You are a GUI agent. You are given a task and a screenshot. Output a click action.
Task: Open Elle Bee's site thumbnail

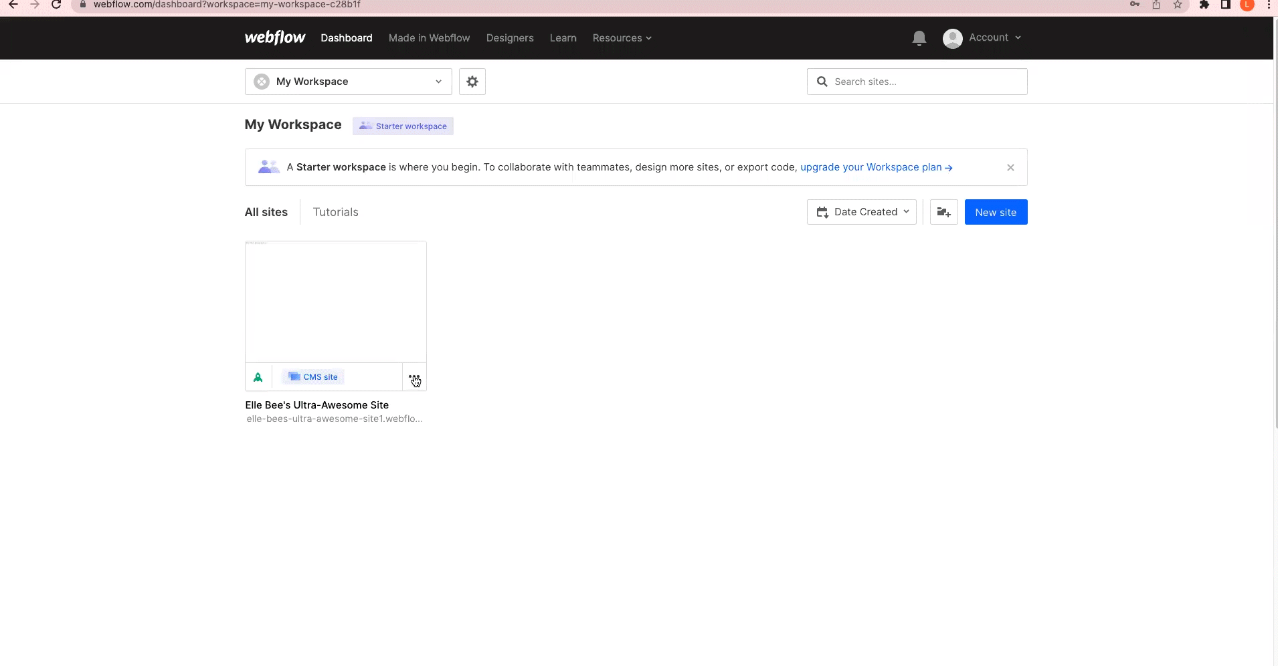(x=336, y=302)
